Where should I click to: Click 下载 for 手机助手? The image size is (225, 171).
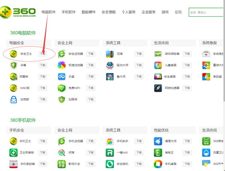pos(139,141)
